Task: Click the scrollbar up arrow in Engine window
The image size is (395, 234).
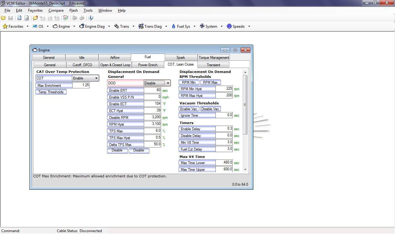Action: (245, 72)
